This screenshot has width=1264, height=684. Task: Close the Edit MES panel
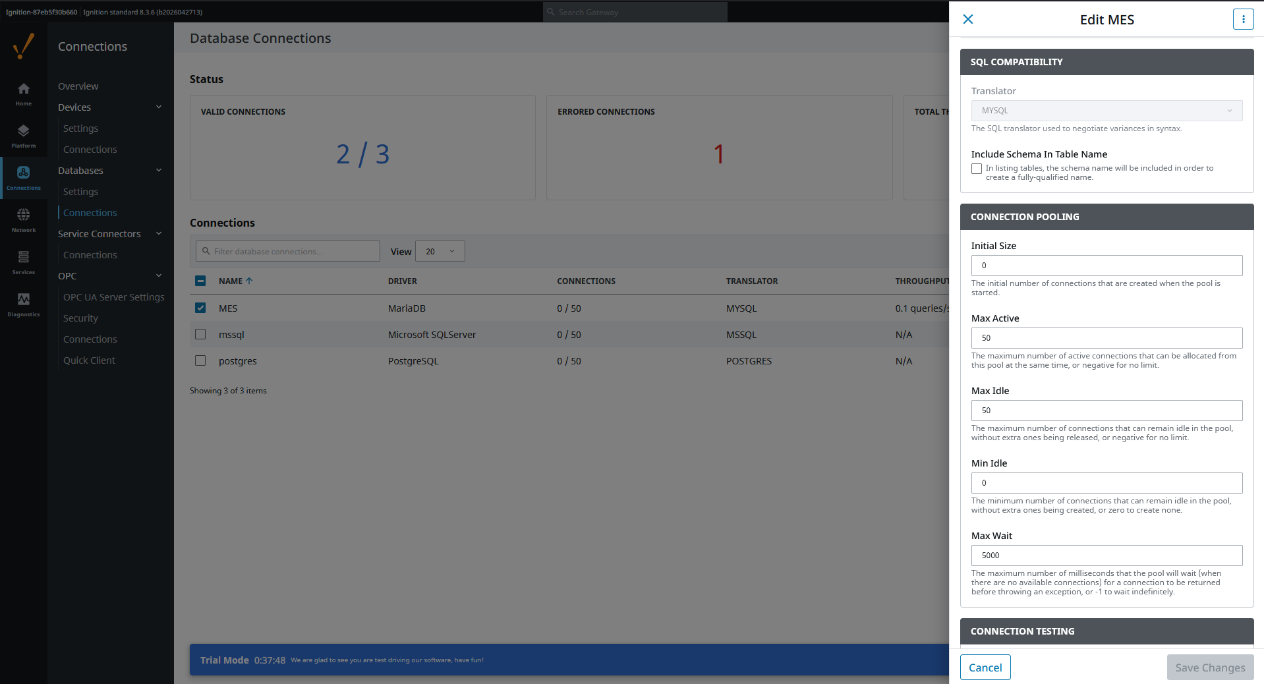pyautogui.click(x=968, y=19)
